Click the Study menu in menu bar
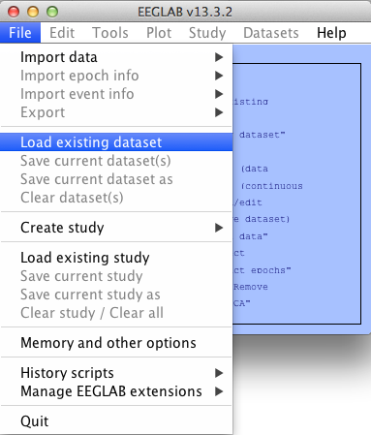Screen dimensions: 371x435 207,33
